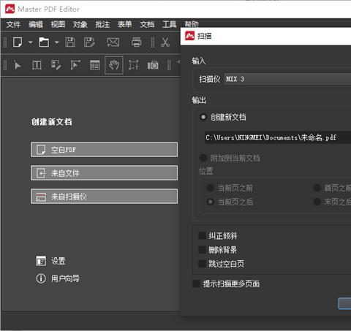Enable the 删除背景 checkbox
The width and height of the screenshot is (351, 331).
pyautogui.click(x=203, y=250)
